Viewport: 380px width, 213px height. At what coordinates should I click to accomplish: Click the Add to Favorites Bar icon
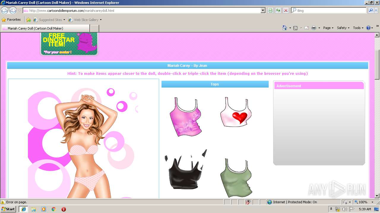point(28,20)
